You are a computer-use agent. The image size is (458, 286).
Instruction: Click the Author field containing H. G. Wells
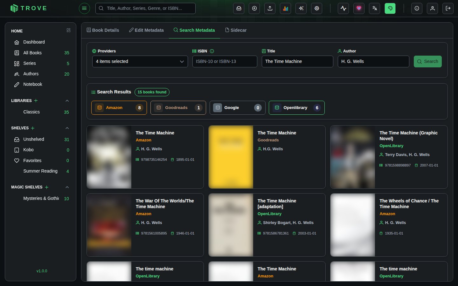pyautogui.click(x=373, y=61)
